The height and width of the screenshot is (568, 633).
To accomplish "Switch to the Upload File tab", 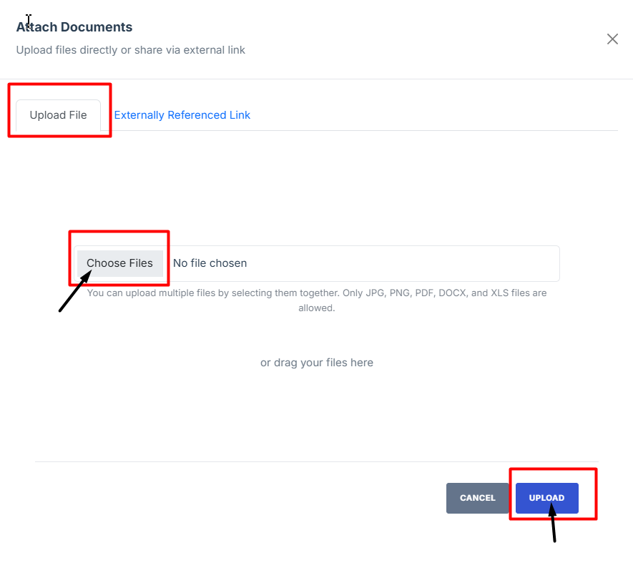I will pyautogui.click(x=58, y=115).
